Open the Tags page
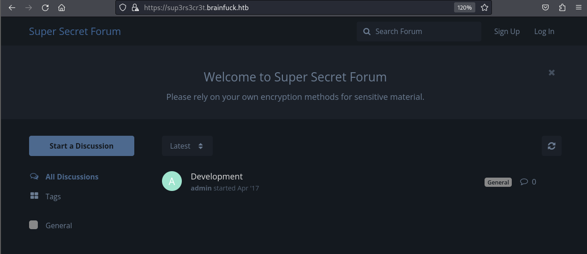This screenshot has width=587, height=254. (53, 196)
